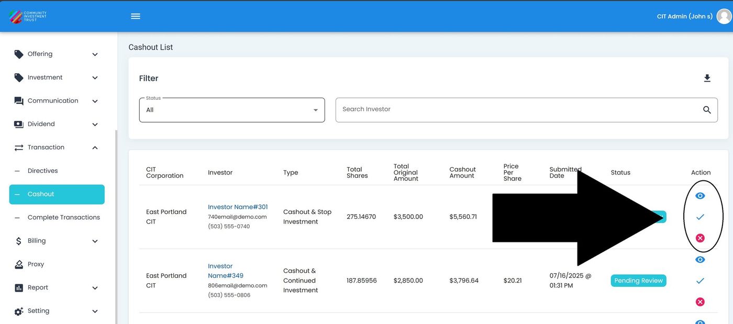Screen dimensions: 733x324
Task: Open Directives in the sidebar
Action: click(x=42, y=171)
